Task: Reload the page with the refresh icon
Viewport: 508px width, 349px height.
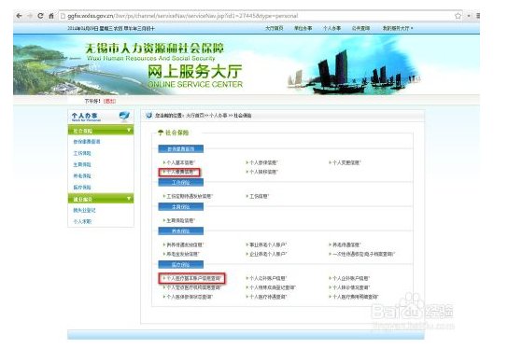Action: (x=40, y=16)
